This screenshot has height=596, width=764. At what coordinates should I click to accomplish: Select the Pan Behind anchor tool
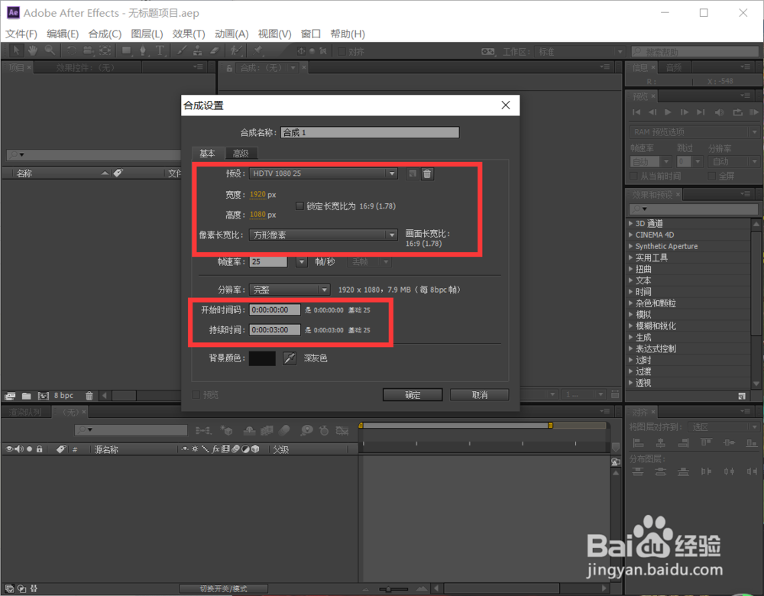coord(105,50)
